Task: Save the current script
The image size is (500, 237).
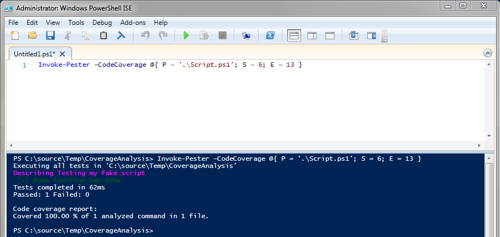Action: click(50, 36)
